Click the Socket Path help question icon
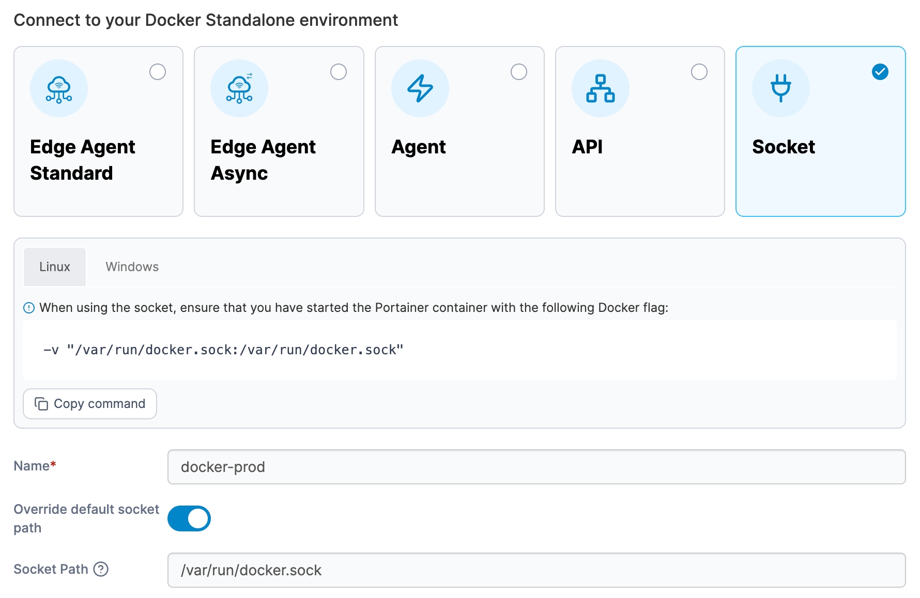This screenshot has height=598, width=920. coord(101,569)
